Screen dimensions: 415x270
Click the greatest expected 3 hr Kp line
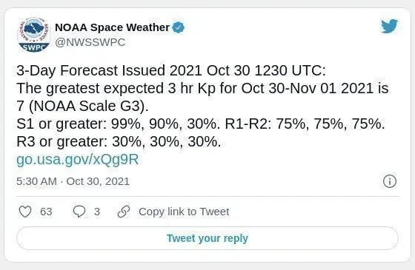(x=202, y=88)
